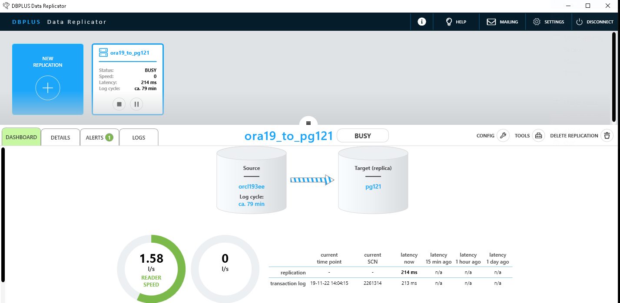Click the current SCN column header

coord(373,258)
